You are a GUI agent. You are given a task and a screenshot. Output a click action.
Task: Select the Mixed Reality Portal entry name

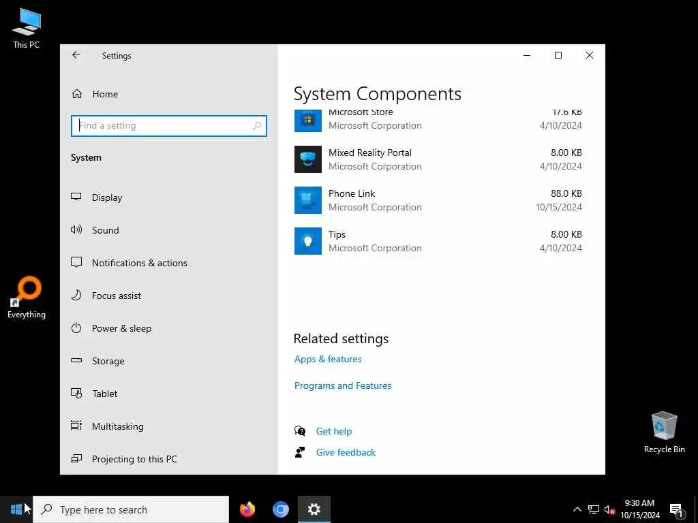click(370, 153)
